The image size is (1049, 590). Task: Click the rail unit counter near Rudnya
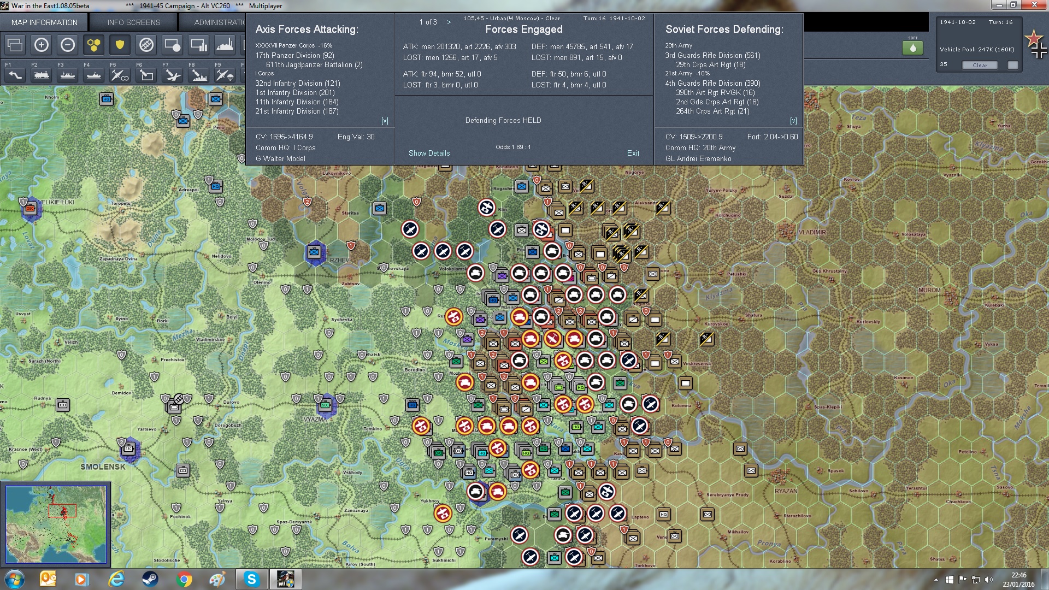coord(63,405)
